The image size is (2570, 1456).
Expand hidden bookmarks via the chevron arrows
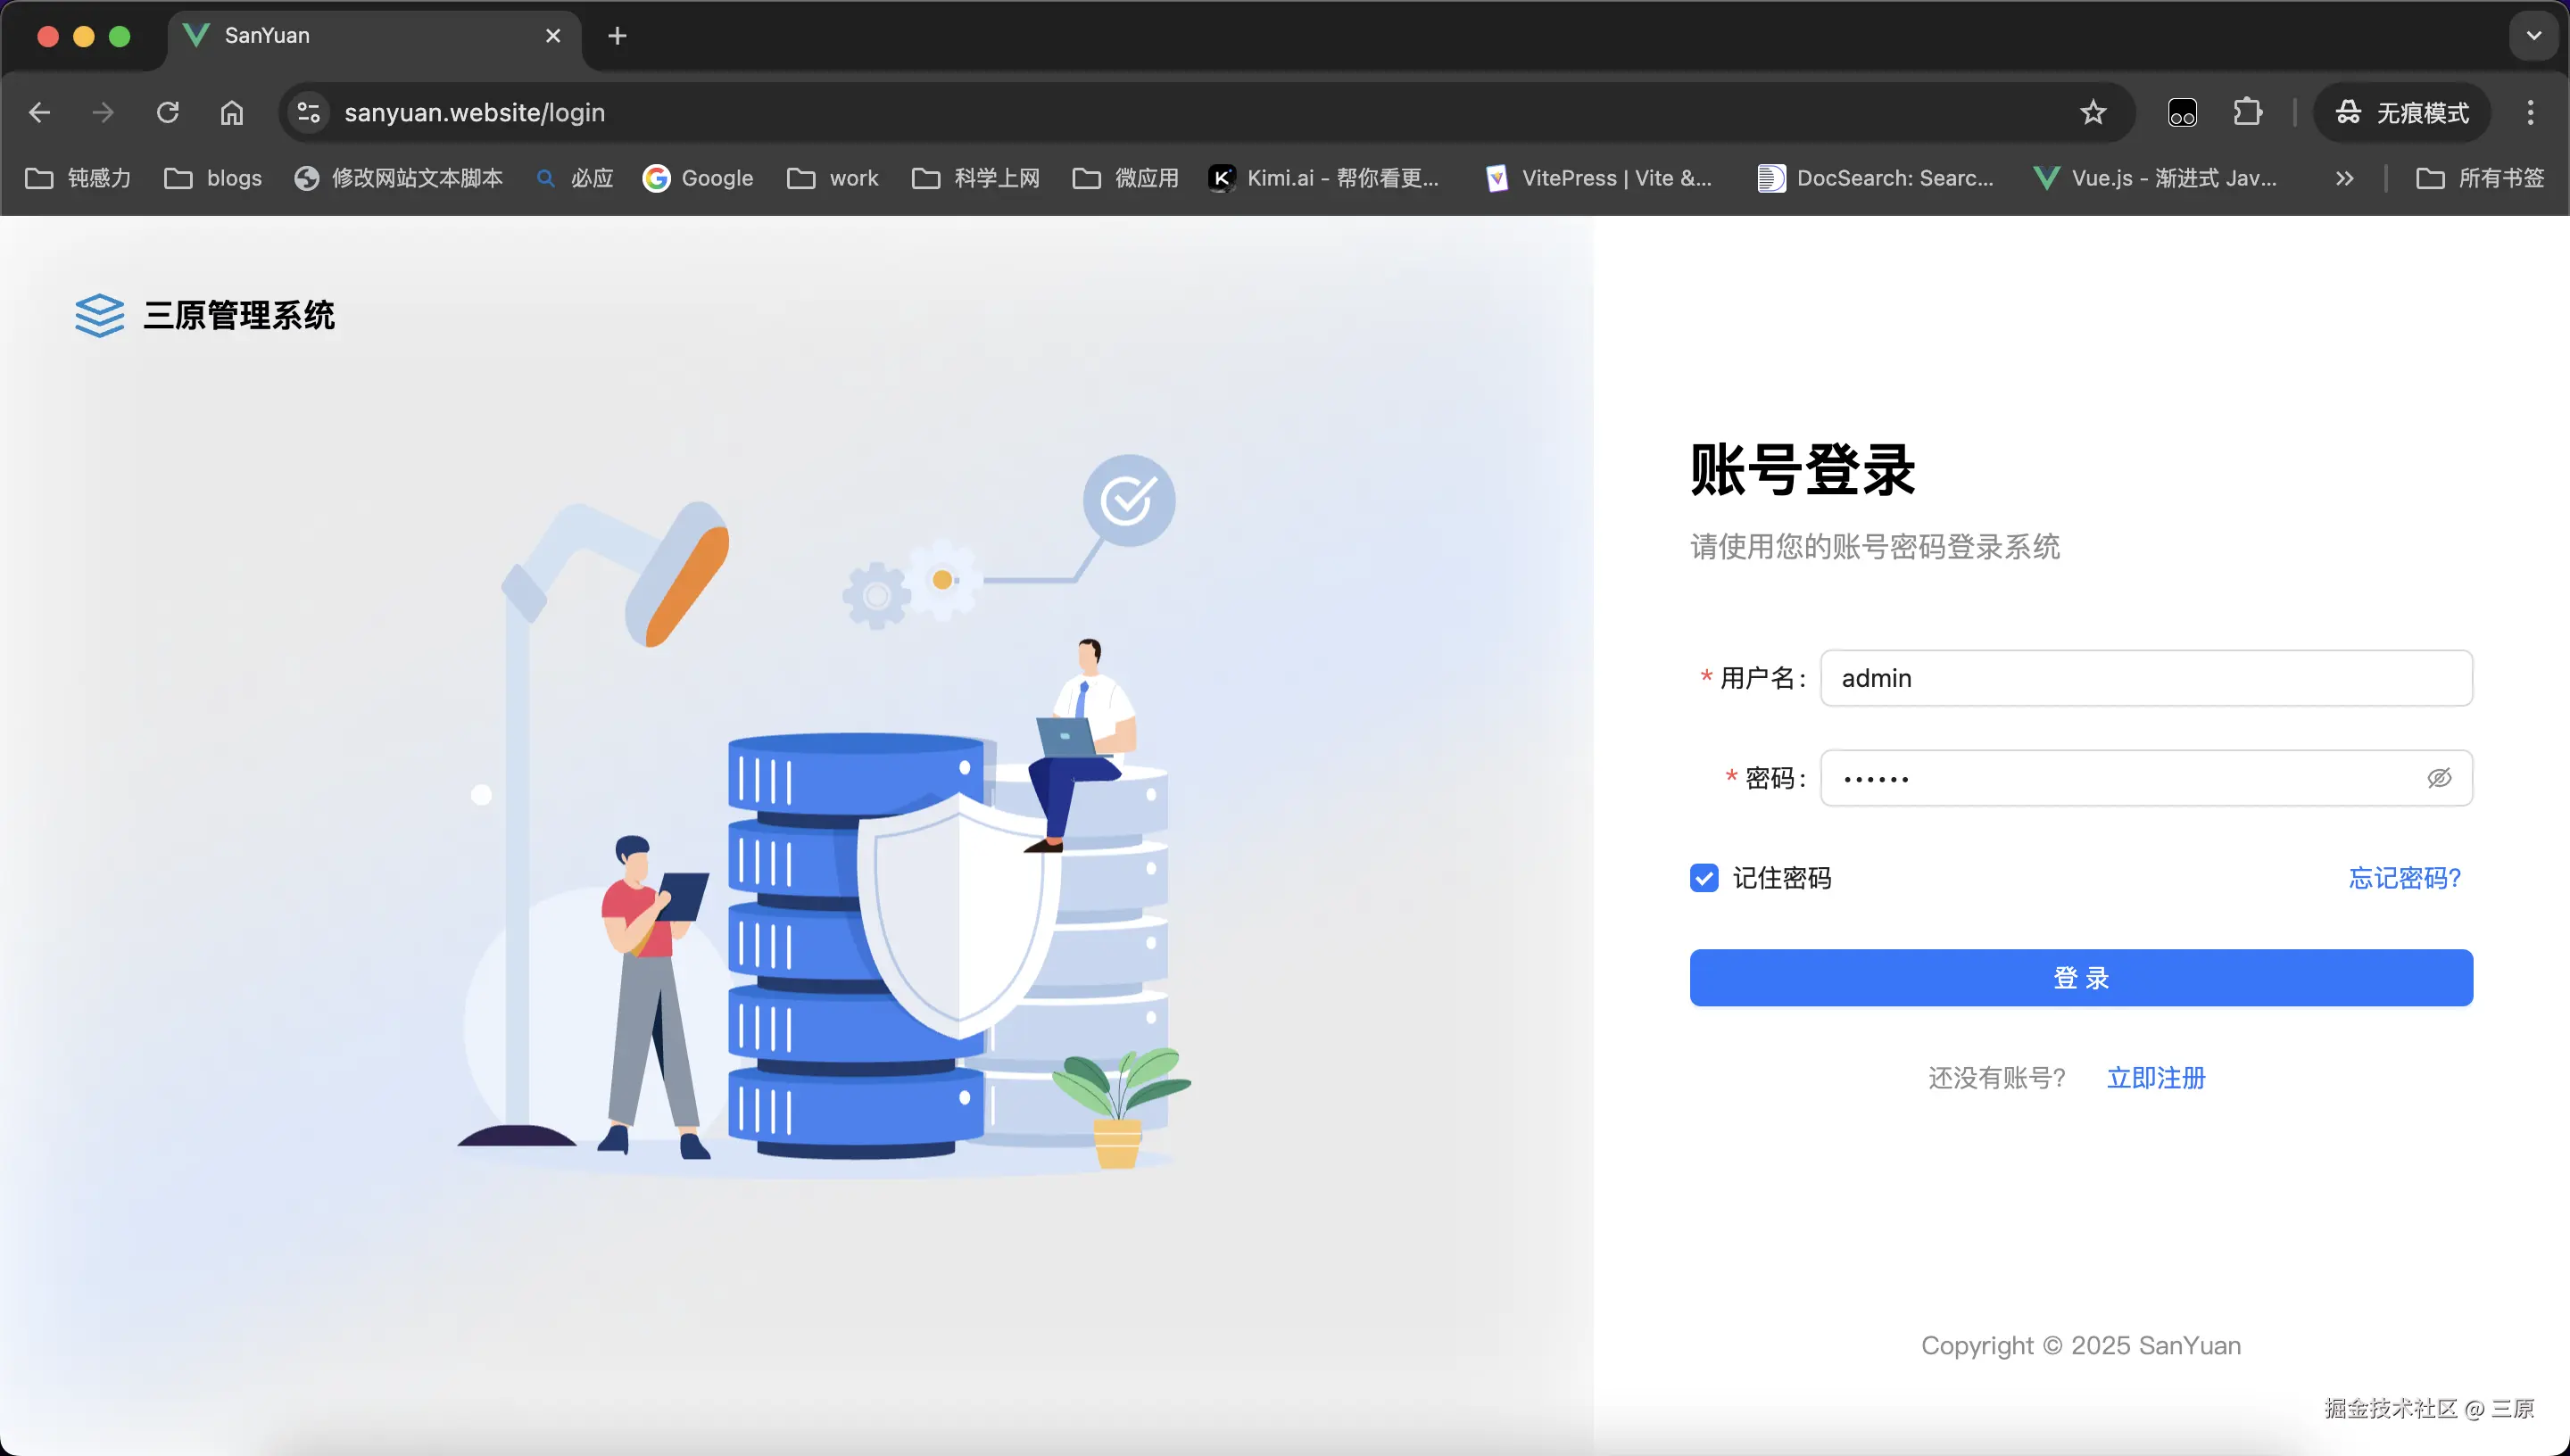(x=2344, y=177)
